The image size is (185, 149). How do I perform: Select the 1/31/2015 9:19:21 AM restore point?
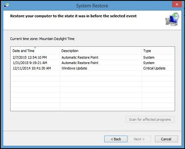coord(92,63)
